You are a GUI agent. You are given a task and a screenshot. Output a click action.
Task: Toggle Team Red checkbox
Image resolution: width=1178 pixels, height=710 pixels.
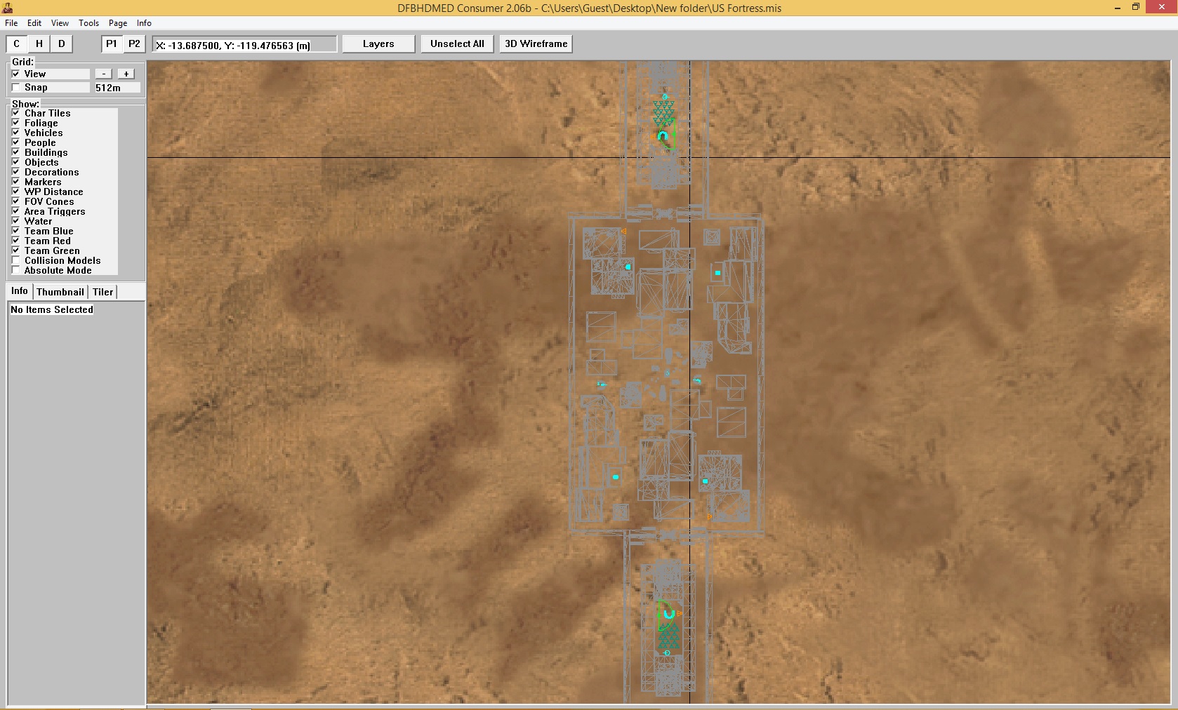click(x=15, y=241)
